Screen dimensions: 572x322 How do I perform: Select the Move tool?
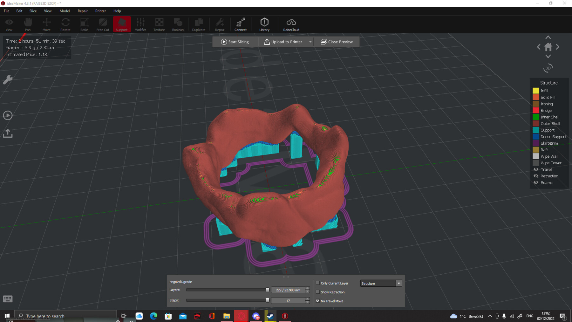pos(46,24)
